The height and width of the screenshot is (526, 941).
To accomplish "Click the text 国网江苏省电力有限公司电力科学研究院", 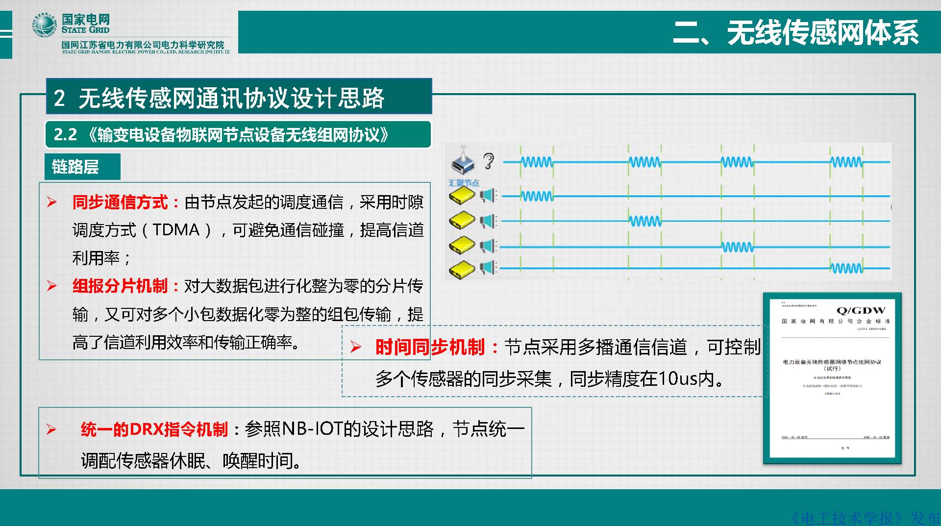I will tap(143, 45).
